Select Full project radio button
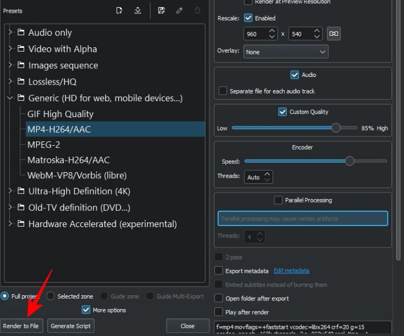The height and width of the screenshot is (336, 404). click(4, 296)
